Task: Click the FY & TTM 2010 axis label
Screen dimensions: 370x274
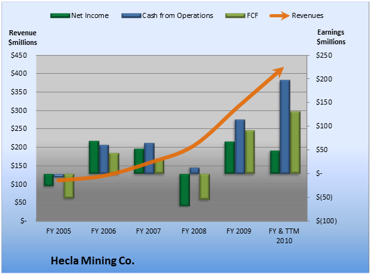Action: [x=284, y=235]
